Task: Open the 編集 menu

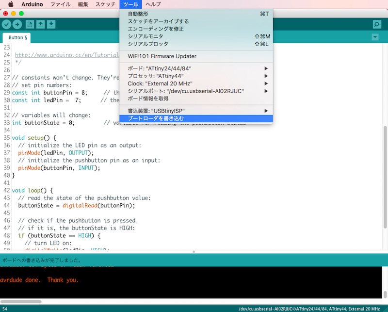Action: tap(83, 4)
